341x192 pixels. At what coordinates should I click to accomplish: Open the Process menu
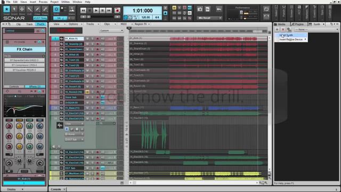point(43,2)
